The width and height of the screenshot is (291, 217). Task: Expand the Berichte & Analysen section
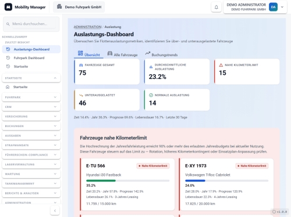(31, 193)
